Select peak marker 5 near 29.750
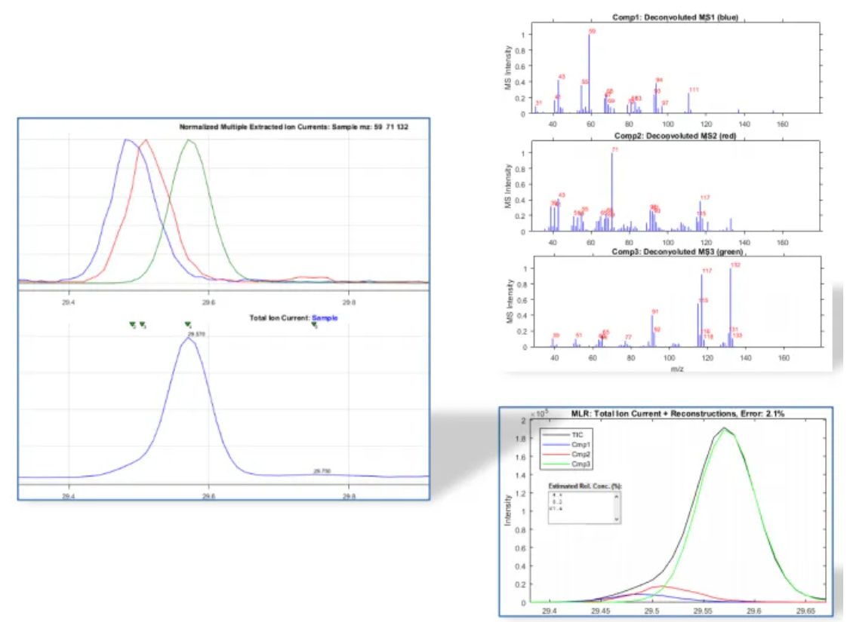This screenshot has height=622, width=847. [314, 325]
